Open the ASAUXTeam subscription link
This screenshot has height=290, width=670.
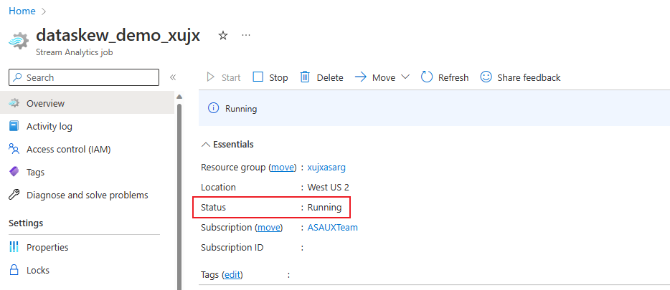(x=332, y=228)
